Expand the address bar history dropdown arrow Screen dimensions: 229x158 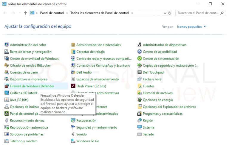point(165,13)
